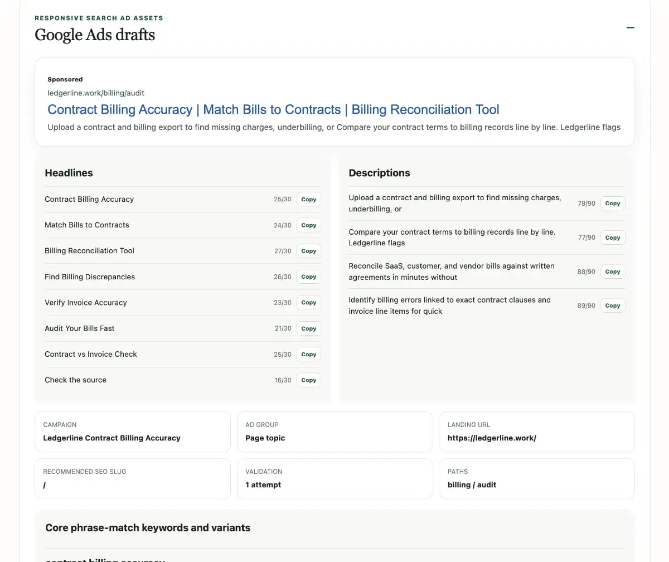Select the 'Google Ads drafts' title

point(95,35)
